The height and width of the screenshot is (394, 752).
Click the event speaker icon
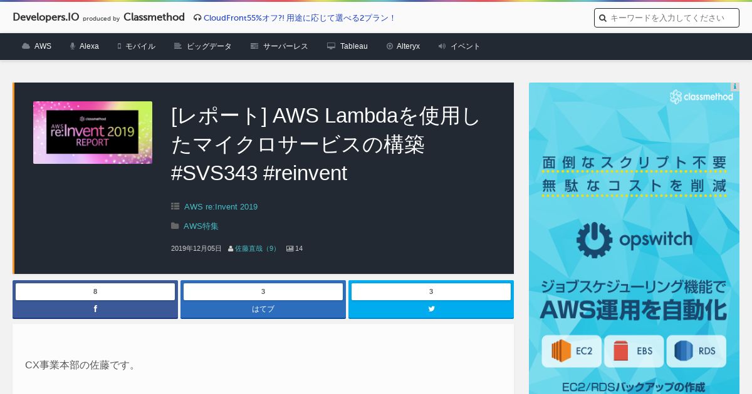[442, 46]
